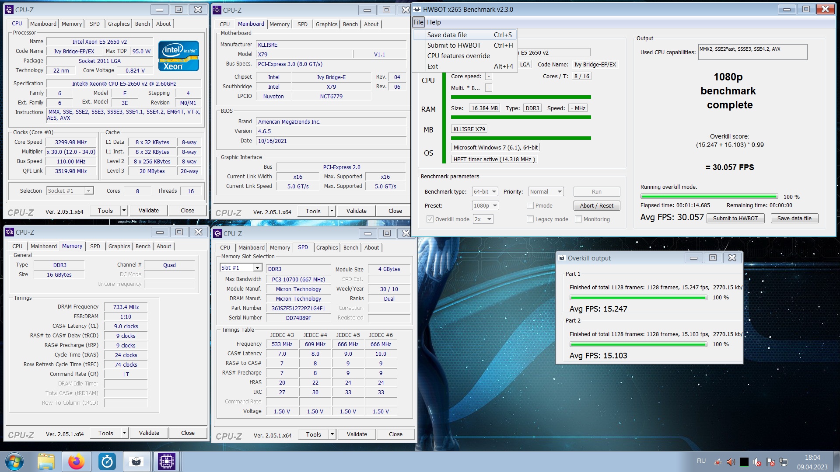Launch the blue stopwatch app in taskbar

point(107,462)
